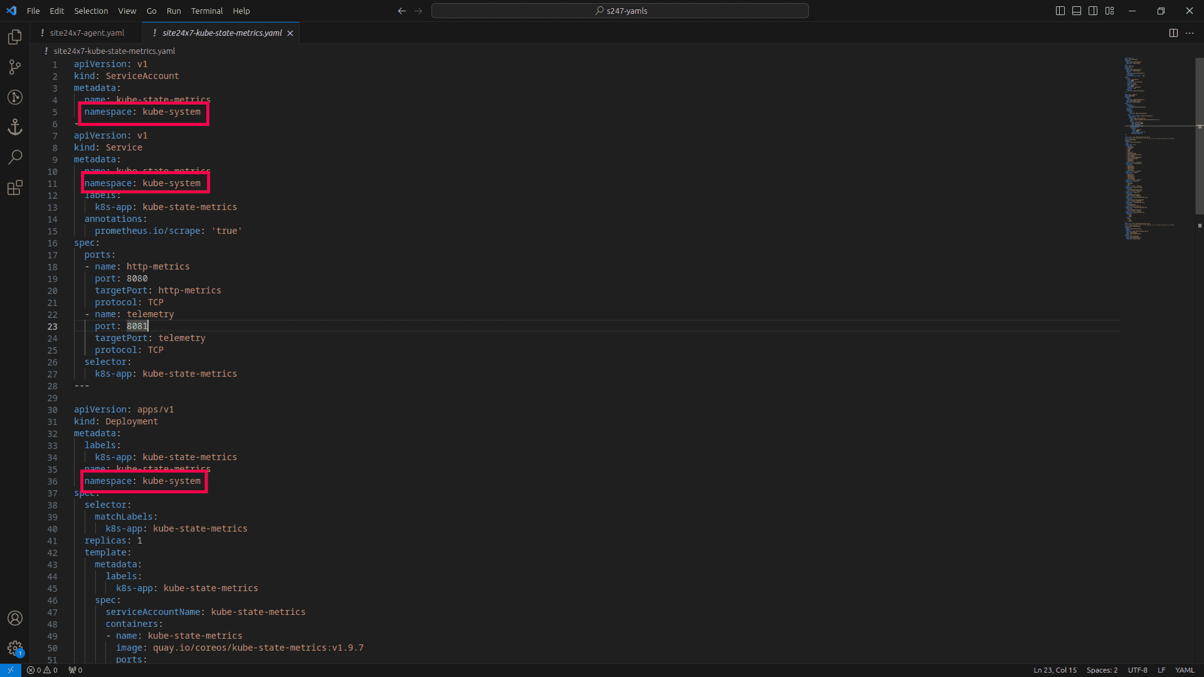The image size is (1204, 677).
Task: Open the Source Control view
Action: coord(15,67)
